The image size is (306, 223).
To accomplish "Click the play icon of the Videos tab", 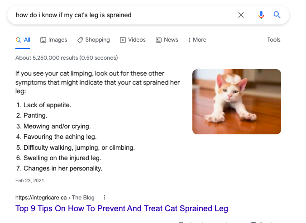I will click(x=123, y=40).
